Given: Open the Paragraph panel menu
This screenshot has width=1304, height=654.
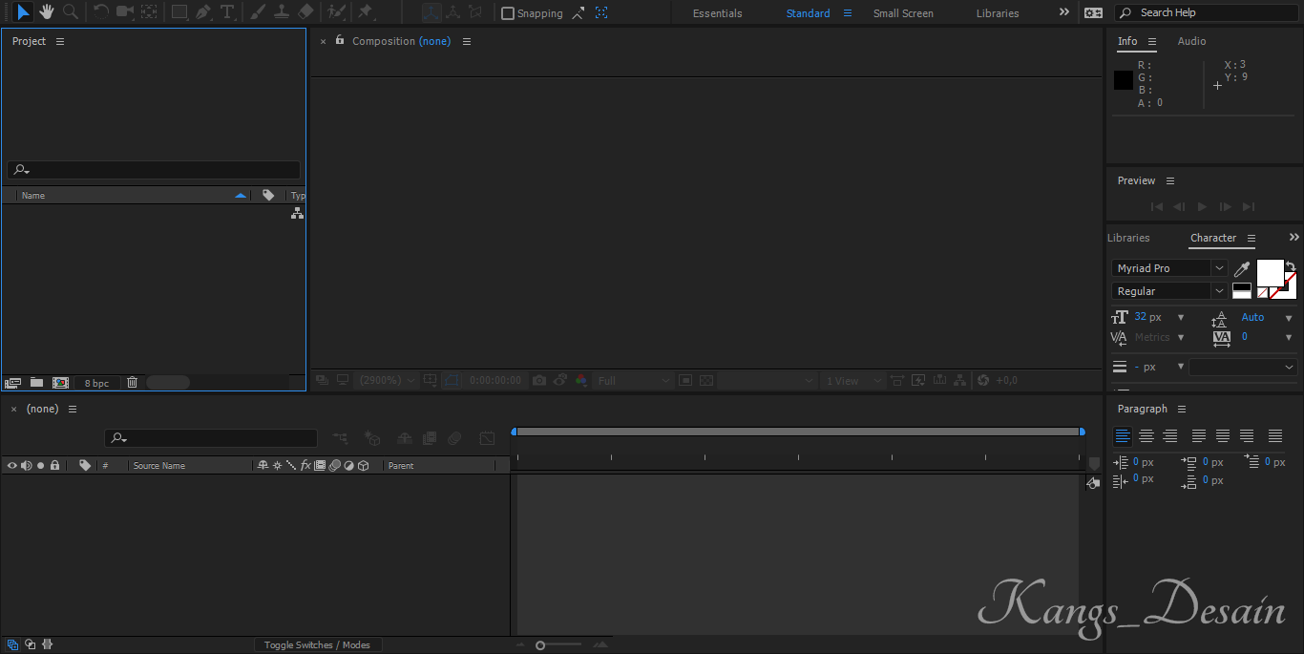Looking at the screenshot, I should tap(1182, 410).
